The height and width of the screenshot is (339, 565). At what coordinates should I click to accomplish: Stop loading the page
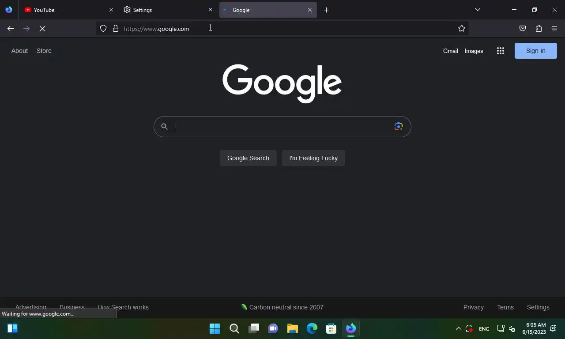tap(42, 29)
